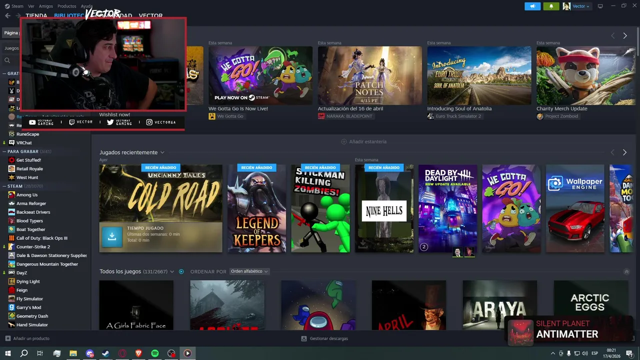Select VRChat in the library list

(x=24, y=142)
